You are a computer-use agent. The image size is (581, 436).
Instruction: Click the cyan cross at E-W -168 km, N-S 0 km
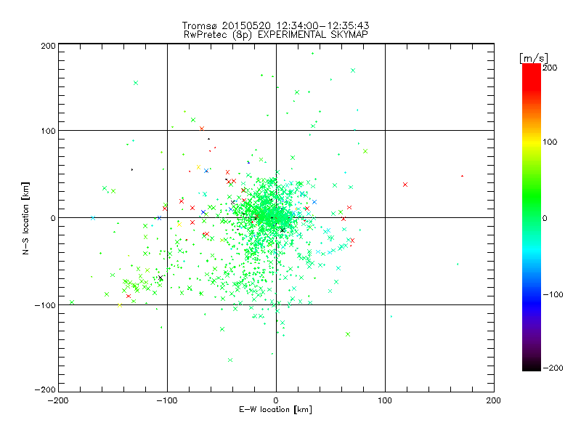93,218
